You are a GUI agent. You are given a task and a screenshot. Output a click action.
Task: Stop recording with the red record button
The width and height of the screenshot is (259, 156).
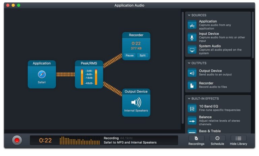tap(17, 140)
